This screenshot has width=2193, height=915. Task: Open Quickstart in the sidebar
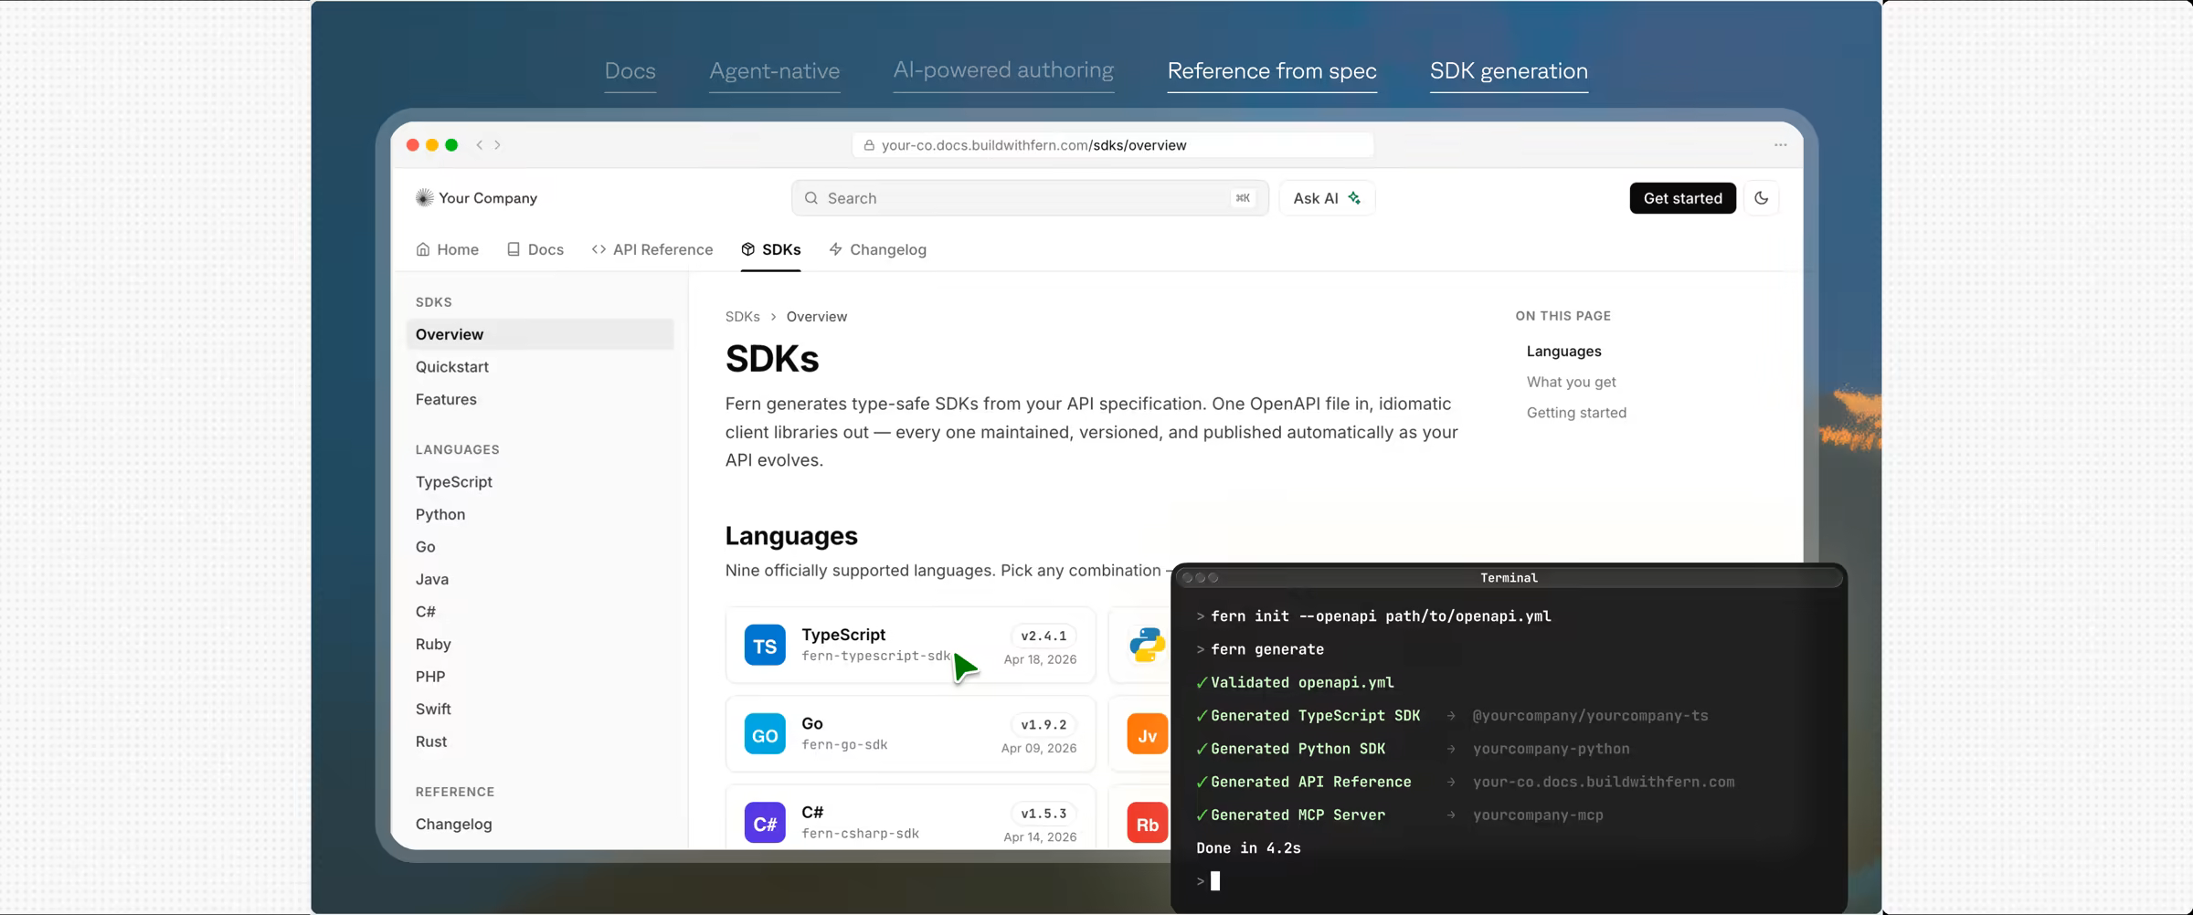coord(452,367)
